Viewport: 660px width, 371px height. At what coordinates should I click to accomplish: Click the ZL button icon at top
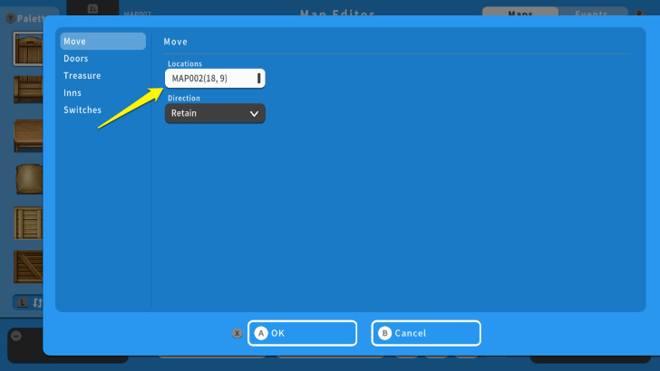point(92,9)
